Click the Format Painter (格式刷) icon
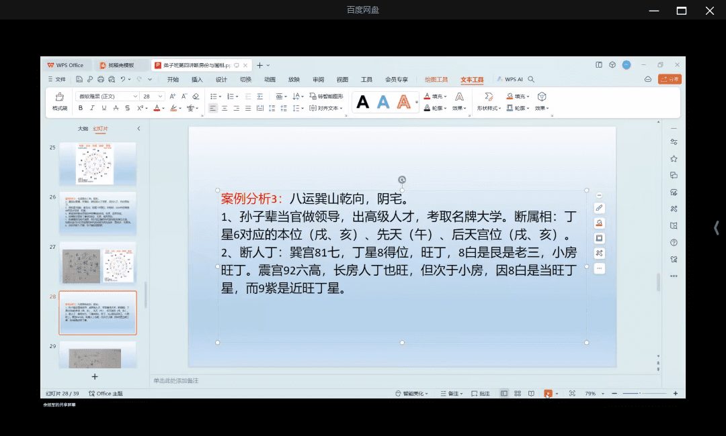 [x=59, y=98]
